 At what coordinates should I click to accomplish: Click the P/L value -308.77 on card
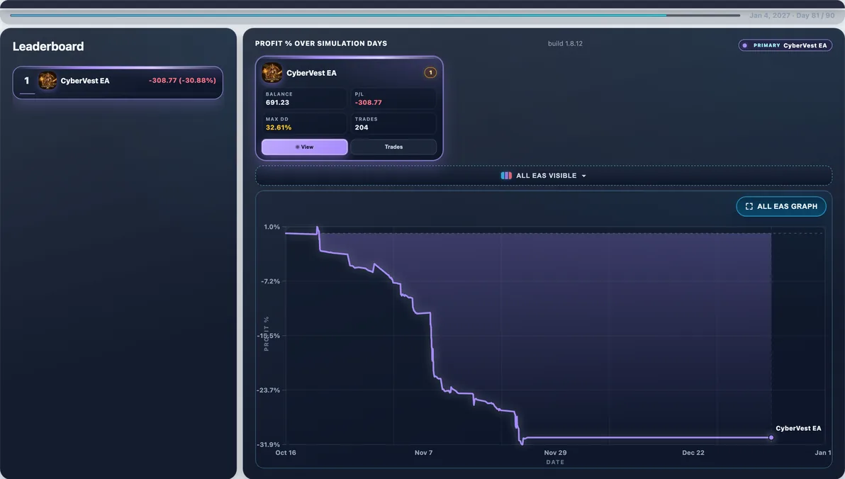pos(369,102)
